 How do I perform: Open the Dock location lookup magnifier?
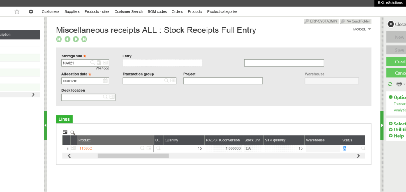pos(105,97)
